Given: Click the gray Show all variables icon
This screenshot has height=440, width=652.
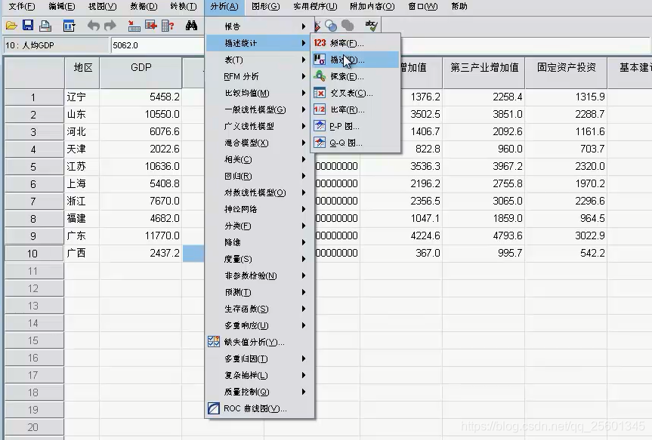Looking at the screenshot, I should pyautogui.click(x=348, y=26).
